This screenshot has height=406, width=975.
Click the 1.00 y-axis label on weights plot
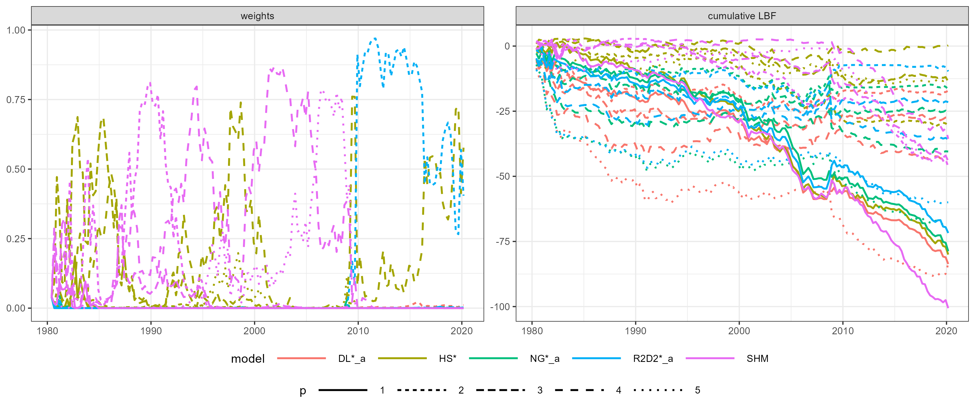point(16,30)
